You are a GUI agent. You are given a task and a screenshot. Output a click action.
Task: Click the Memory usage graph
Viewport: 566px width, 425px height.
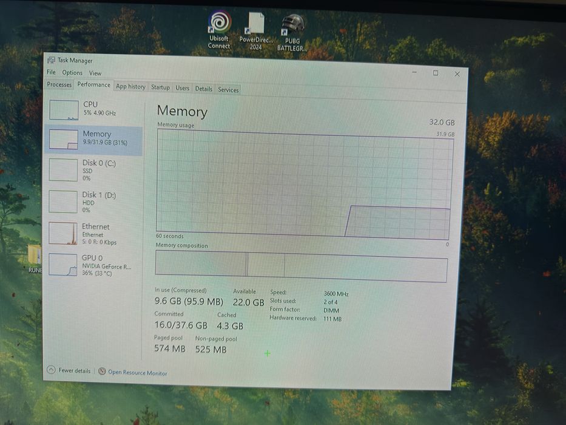305,185
